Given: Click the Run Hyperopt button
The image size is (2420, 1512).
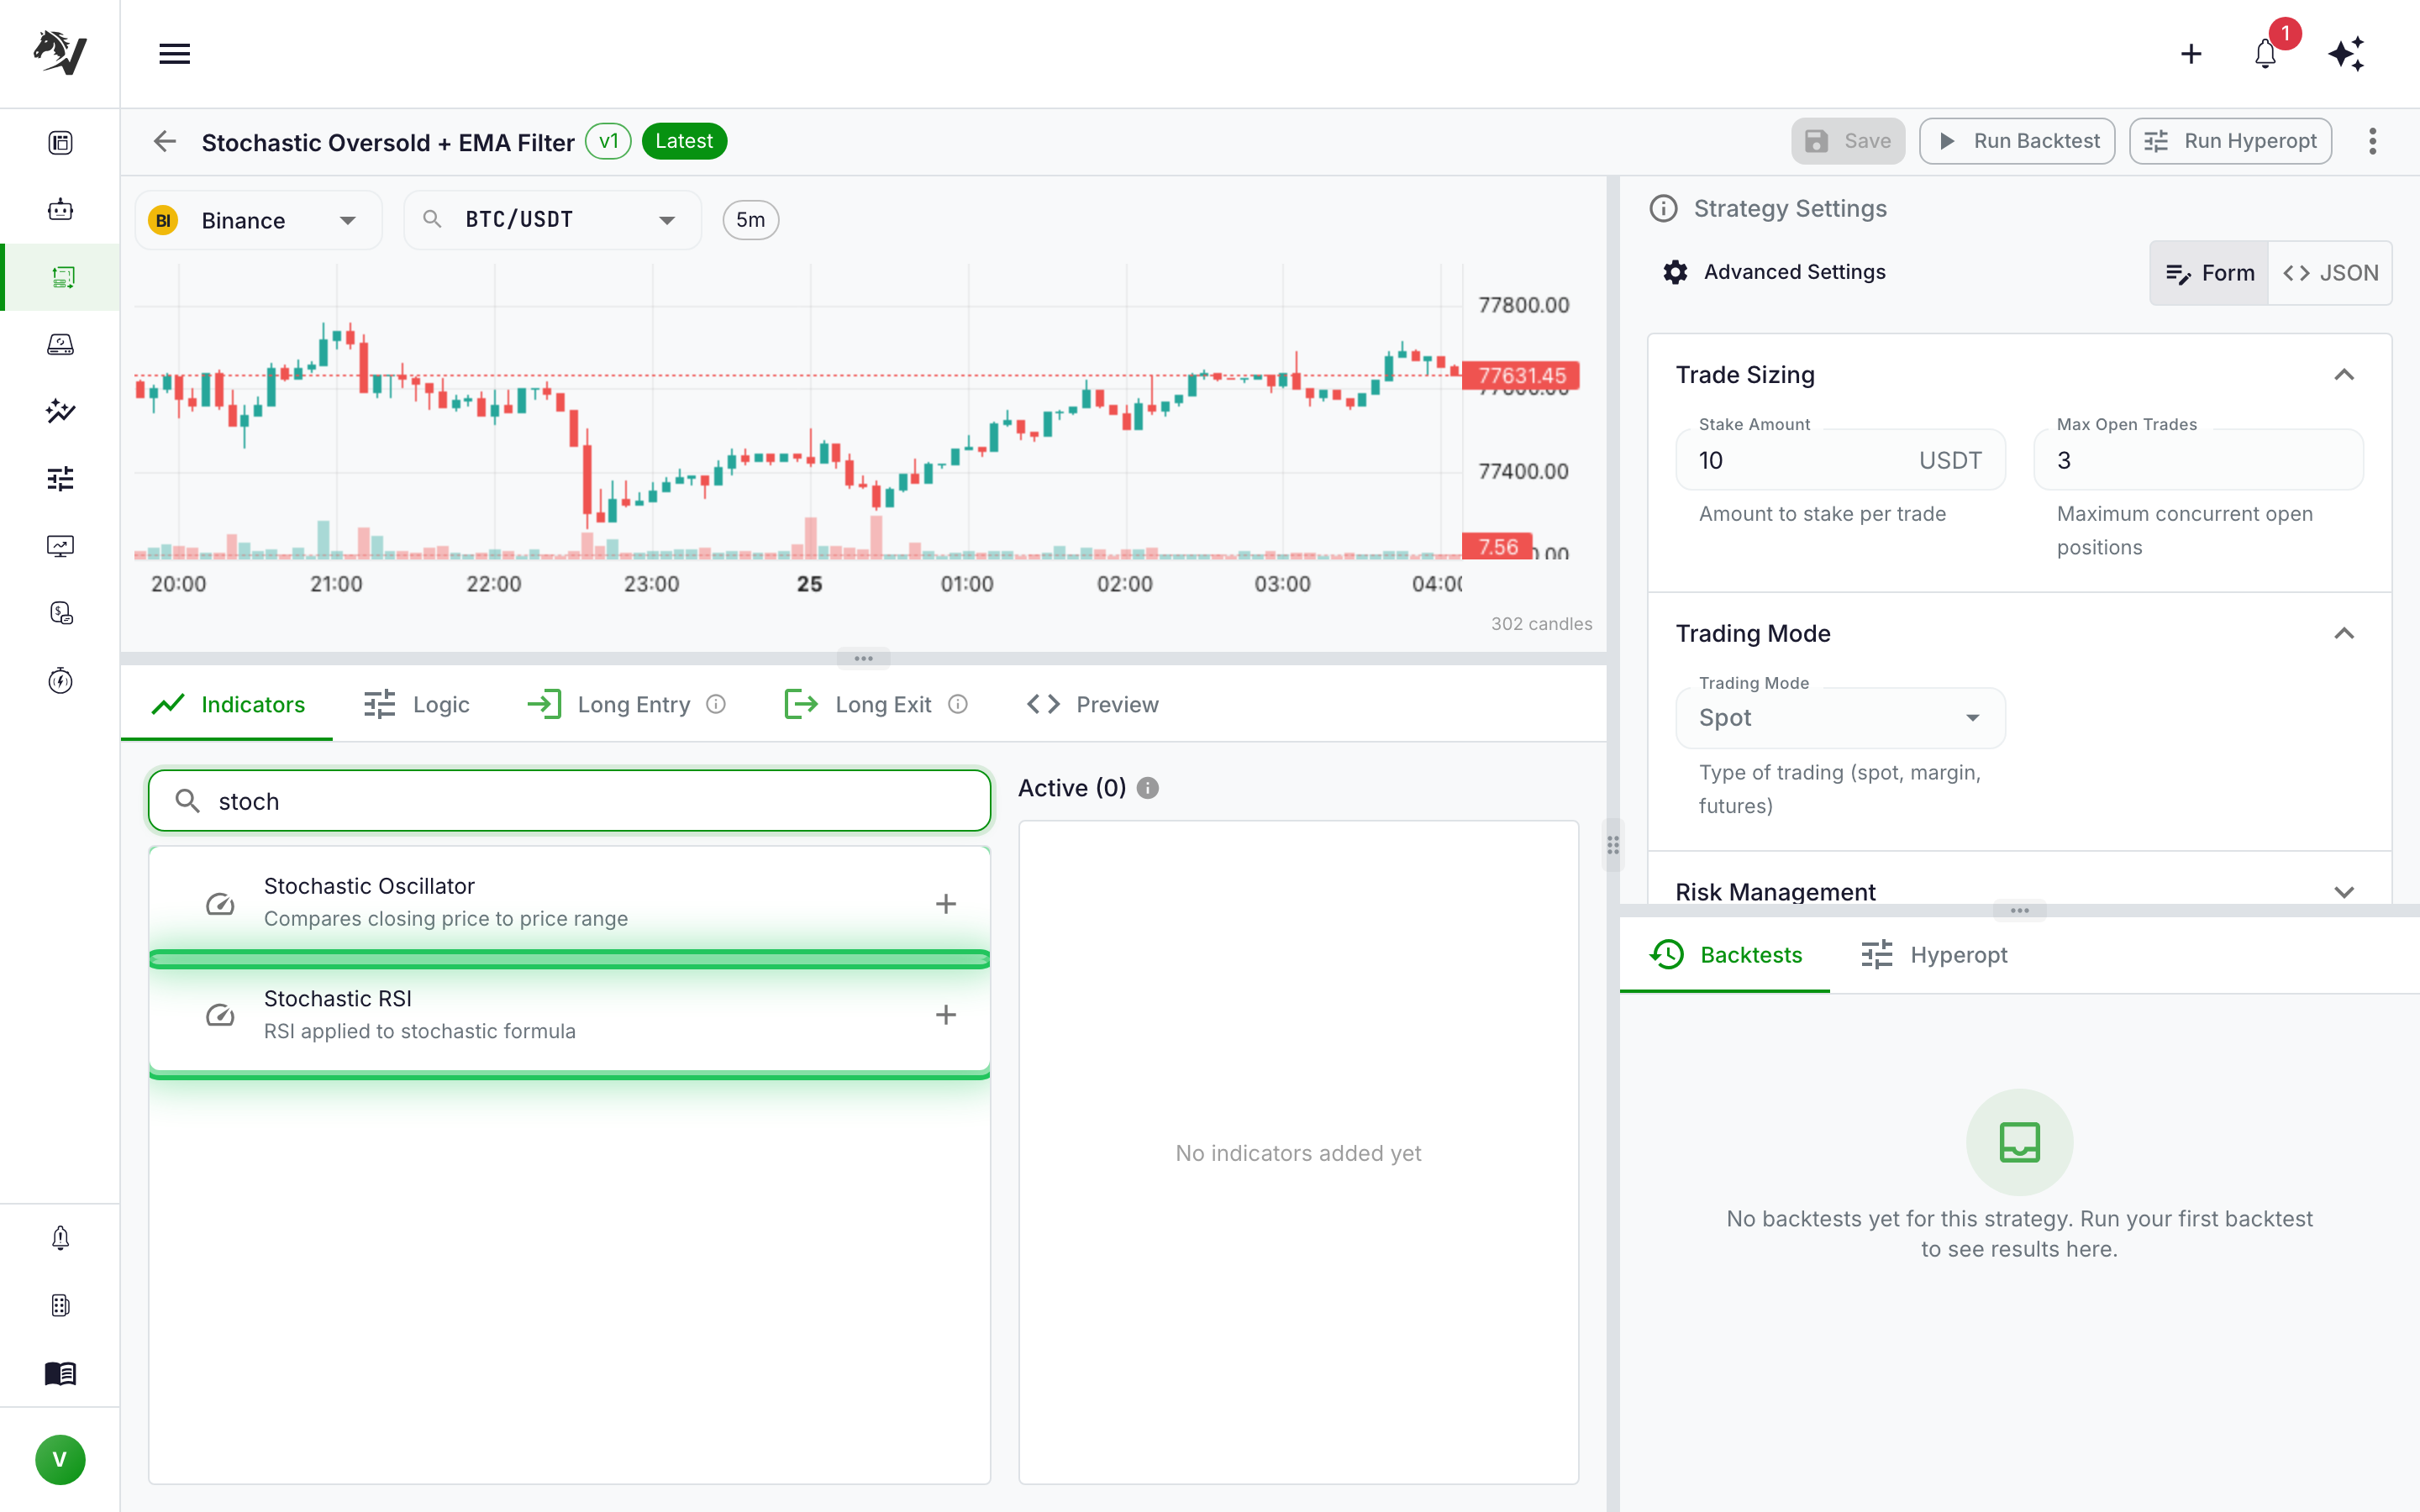Looking at the screenshot, I should (x=2230, y=141).
